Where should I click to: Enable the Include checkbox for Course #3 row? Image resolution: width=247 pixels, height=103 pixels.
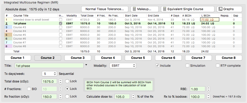point(60,27)
